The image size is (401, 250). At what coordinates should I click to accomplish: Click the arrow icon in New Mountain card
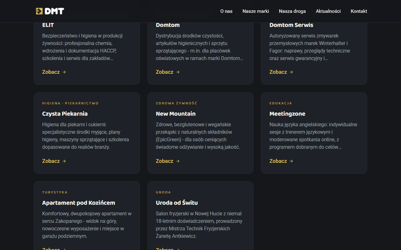178,161
